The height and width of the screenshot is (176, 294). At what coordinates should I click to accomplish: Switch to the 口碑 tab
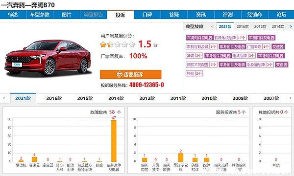(x=147, y=15)
